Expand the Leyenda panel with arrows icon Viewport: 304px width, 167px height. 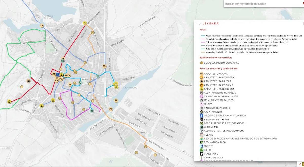(x=200, y=24)
